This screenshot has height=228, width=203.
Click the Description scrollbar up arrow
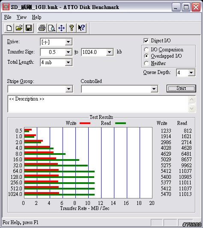pyautogui.click(x=191, y=100)
